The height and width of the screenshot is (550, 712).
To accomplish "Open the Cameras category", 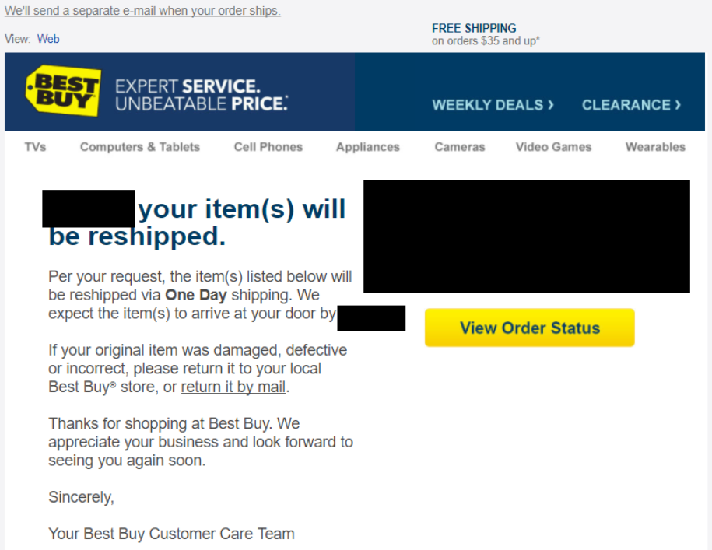I will [460, 147].
